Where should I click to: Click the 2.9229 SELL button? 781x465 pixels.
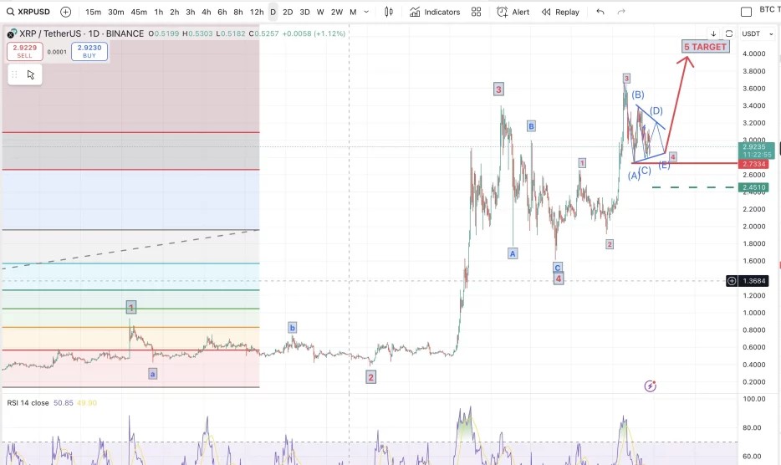25,51
